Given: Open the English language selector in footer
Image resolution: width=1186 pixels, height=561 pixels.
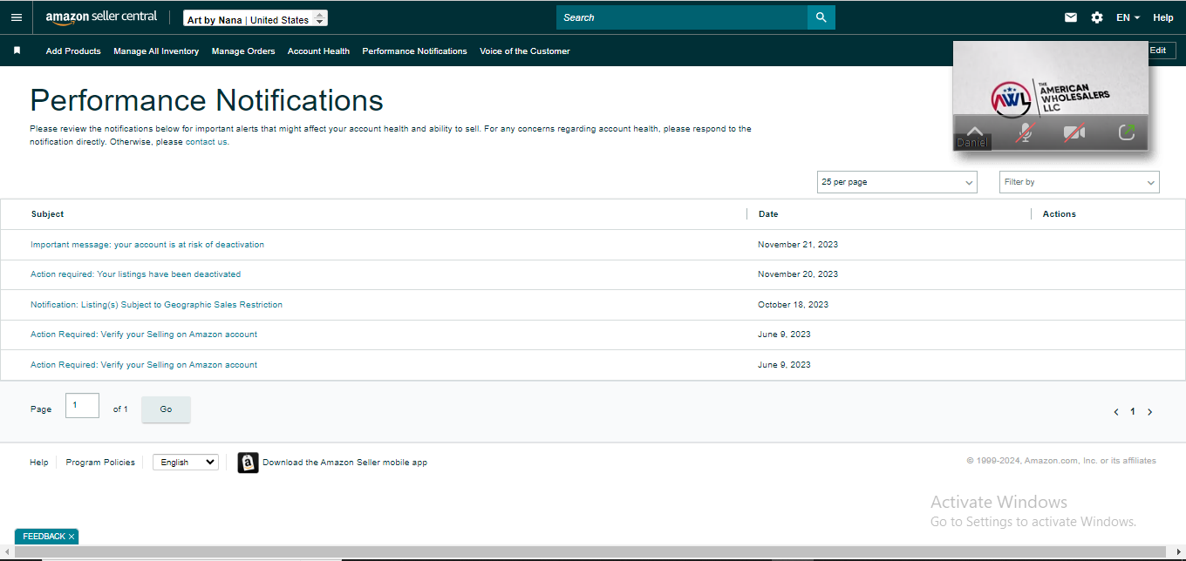Looking at the screenshot, I should (186, 463).
